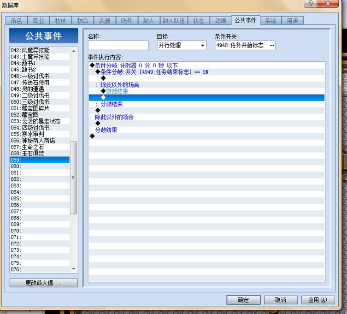Open the 敌人 tab
Viewport: 347px width, 314px height.
148,21
